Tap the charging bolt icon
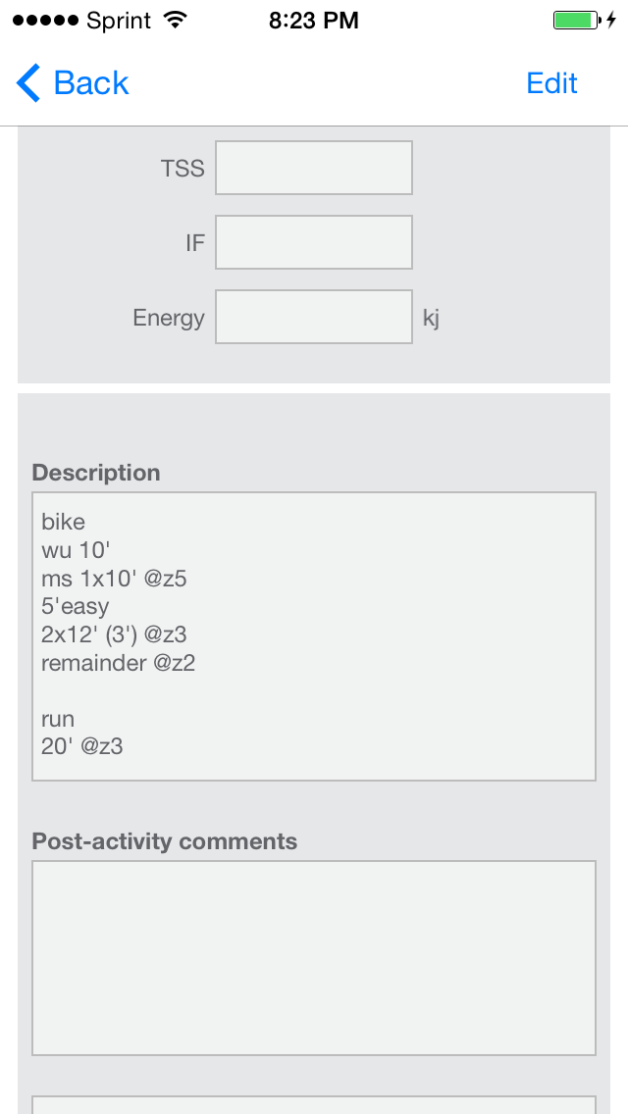The image size is (628, 1114). pos(611,21)
